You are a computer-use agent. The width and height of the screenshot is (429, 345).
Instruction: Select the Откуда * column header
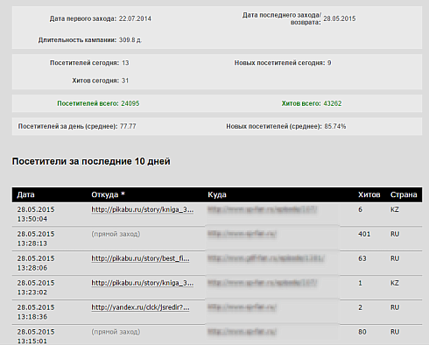coord(108,195)
